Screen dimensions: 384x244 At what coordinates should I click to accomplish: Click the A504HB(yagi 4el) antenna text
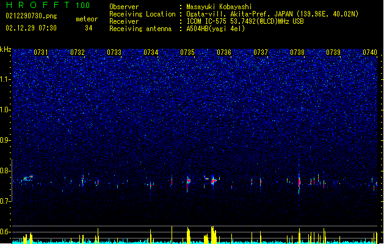[216, 29]
